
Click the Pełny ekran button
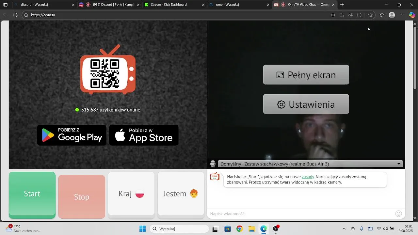306,75
